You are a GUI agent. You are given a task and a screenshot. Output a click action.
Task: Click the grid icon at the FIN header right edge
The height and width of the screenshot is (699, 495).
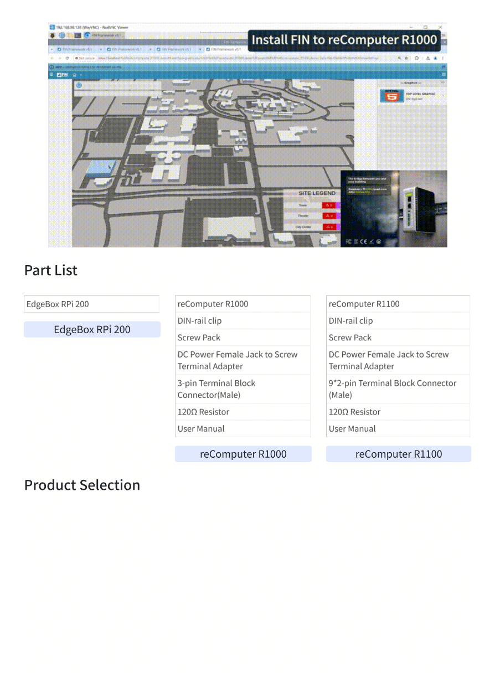(x=444, y=74)
